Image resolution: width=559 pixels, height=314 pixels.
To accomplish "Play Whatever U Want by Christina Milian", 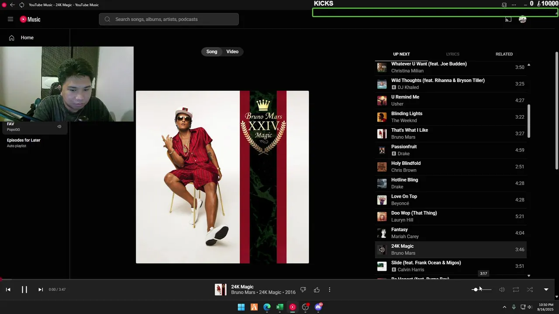I will pyautogui.click(x=451, y=67).
